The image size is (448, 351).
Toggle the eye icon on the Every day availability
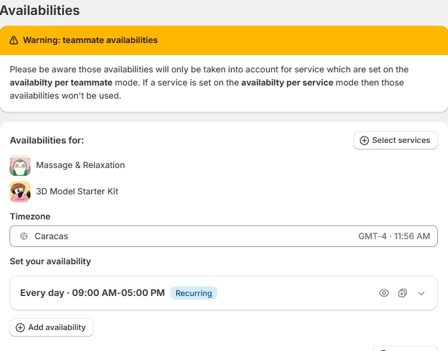[x=383, y=293]
